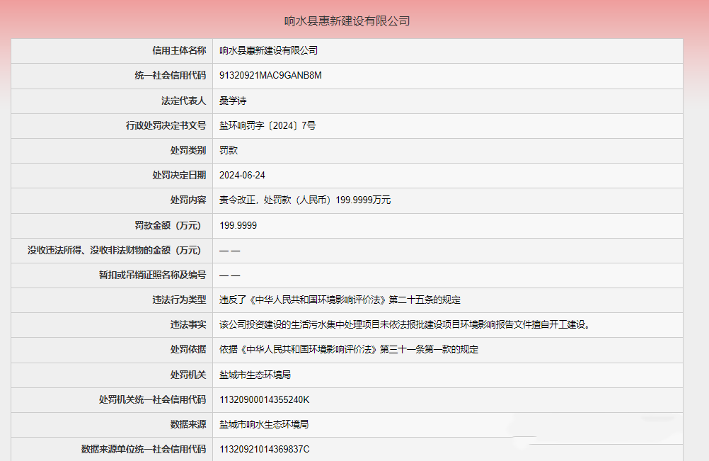Select authority name 盐城市生态环境局
The width and height of the screenshot is (709, 461).
click(255, 375)
